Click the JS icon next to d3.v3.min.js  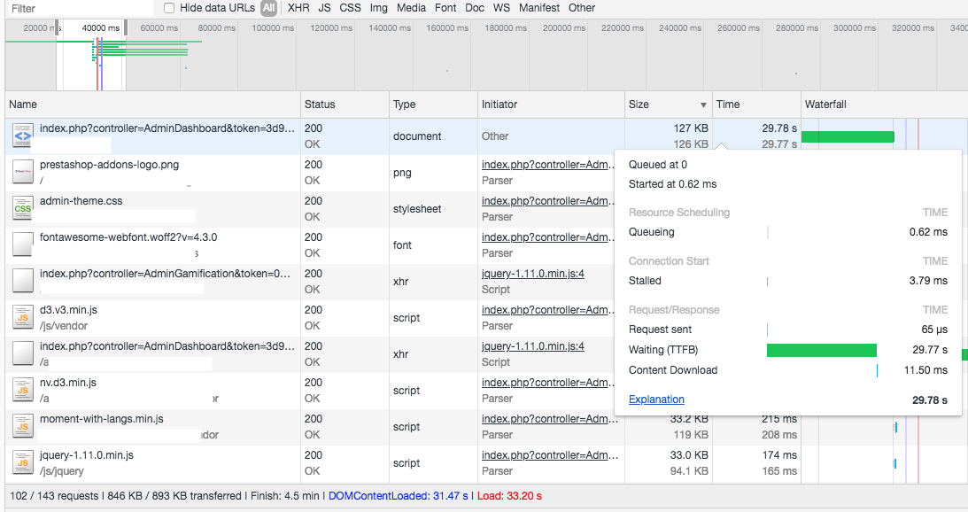pos(23,317)
